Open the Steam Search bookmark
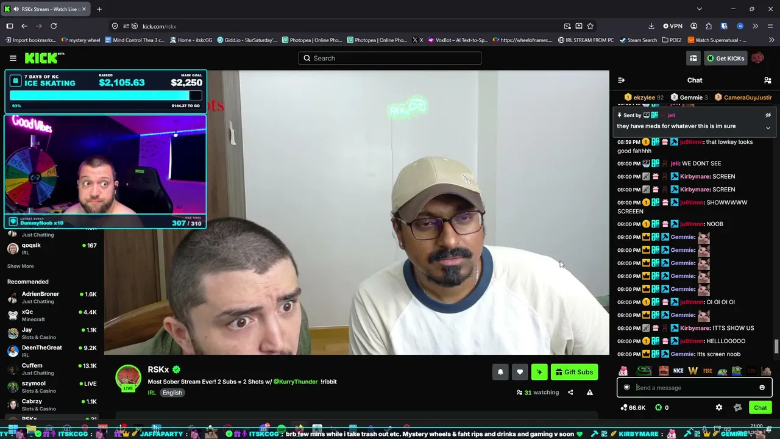The width and height of the screenshot is (780, 439). 638,40
